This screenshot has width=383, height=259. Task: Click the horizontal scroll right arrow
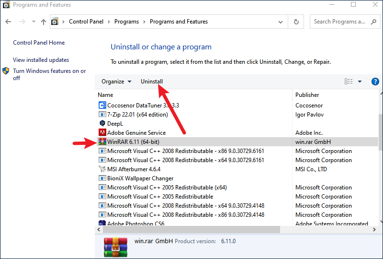pyautogui.click(x=374, y=229)
